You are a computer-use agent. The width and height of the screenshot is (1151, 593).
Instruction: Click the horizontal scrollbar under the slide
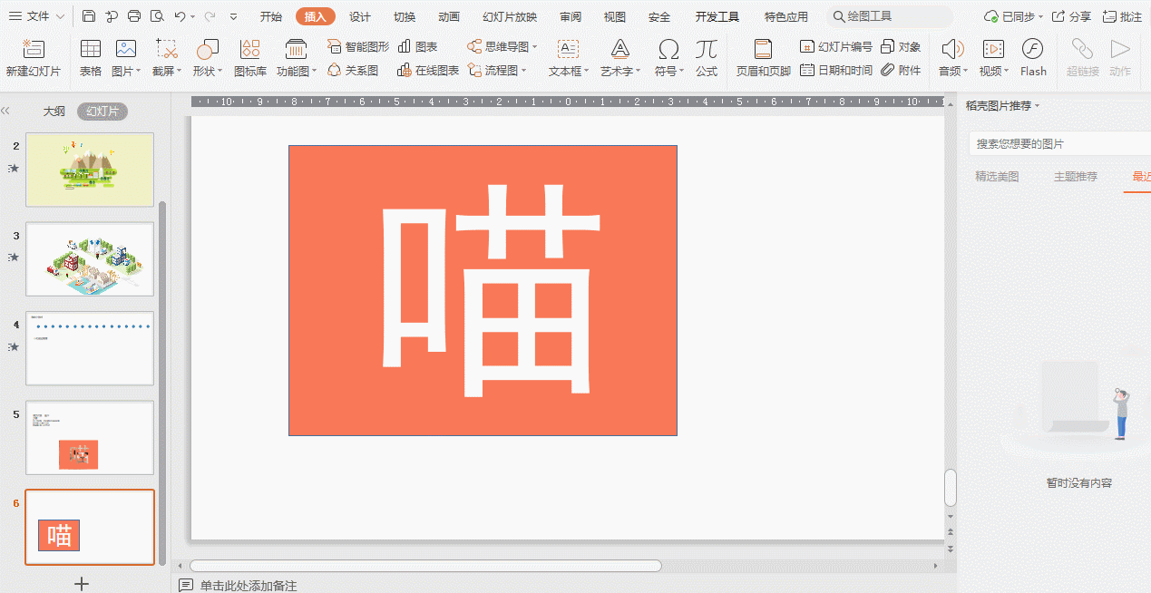[425, 566]
